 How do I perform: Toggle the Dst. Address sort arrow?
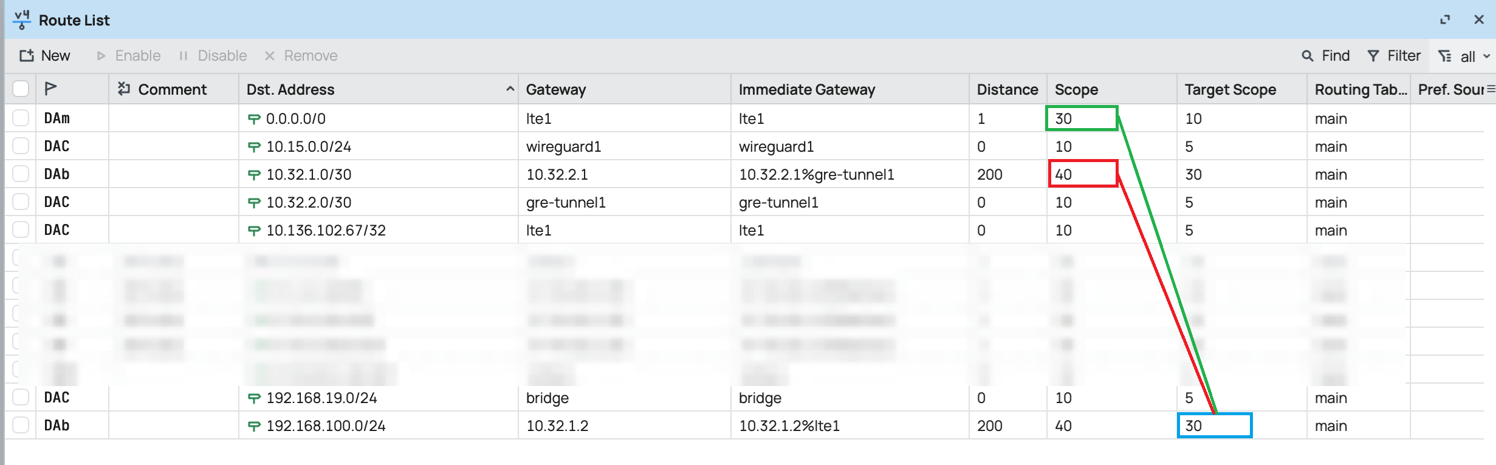[510, 89]
